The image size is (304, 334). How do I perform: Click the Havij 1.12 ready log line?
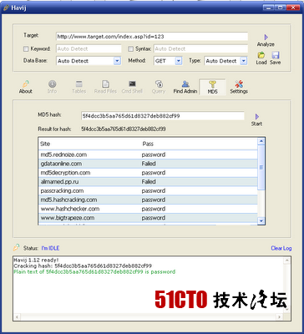[36, 261]
